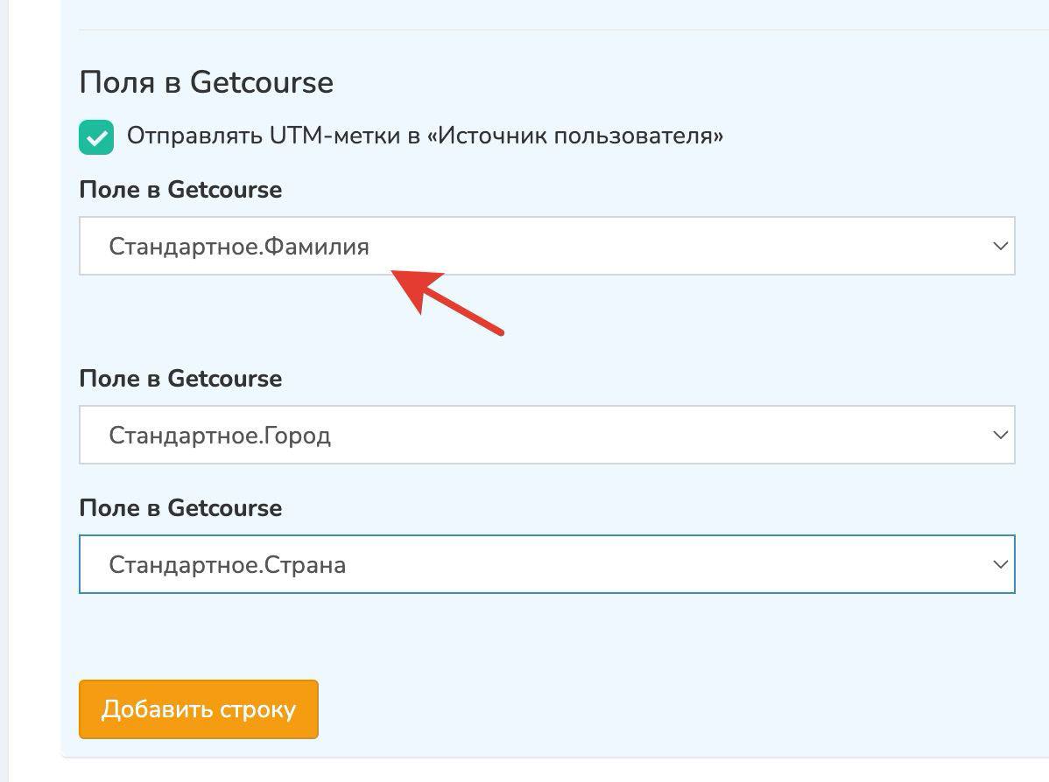Click the chevron arrow in Город field

point(1000,435)
